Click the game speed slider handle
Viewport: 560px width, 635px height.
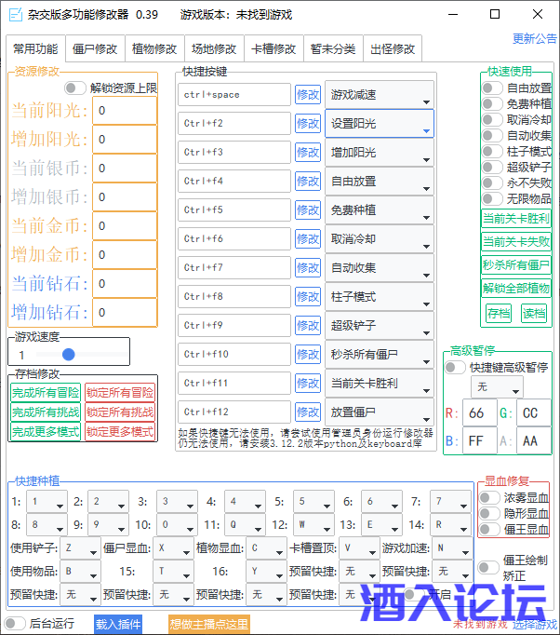point(69,355)
